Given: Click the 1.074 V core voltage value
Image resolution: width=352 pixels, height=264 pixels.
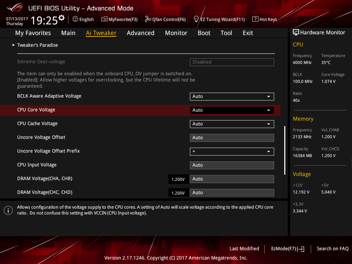Looking at the screenshot, I should coord(328,81).
